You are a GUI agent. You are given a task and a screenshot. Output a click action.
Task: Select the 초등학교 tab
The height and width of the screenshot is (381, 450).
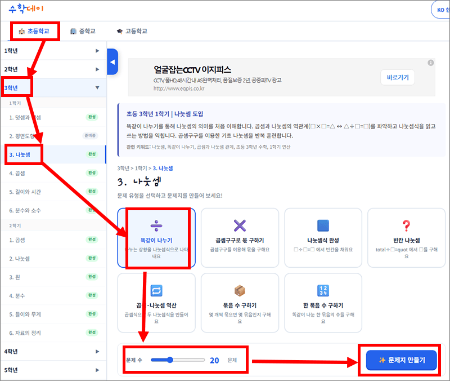click(x=34, y=31)
